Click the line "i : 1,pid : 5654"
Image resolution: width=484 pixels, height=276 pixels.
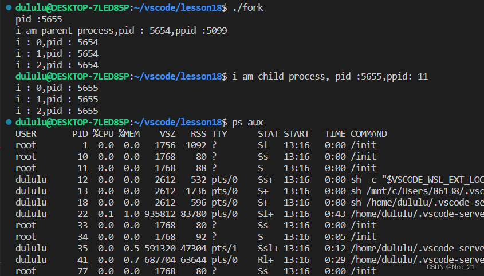click(x=57, y=54)
